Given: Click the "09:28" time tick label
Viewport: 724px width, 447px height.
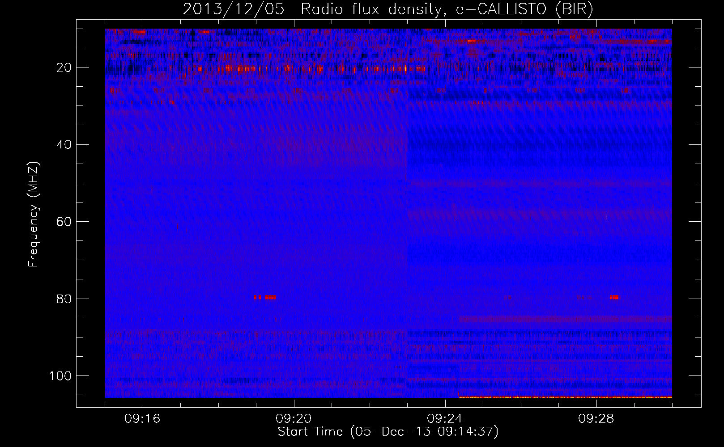Looking at the screenshot, I should 596,419.
